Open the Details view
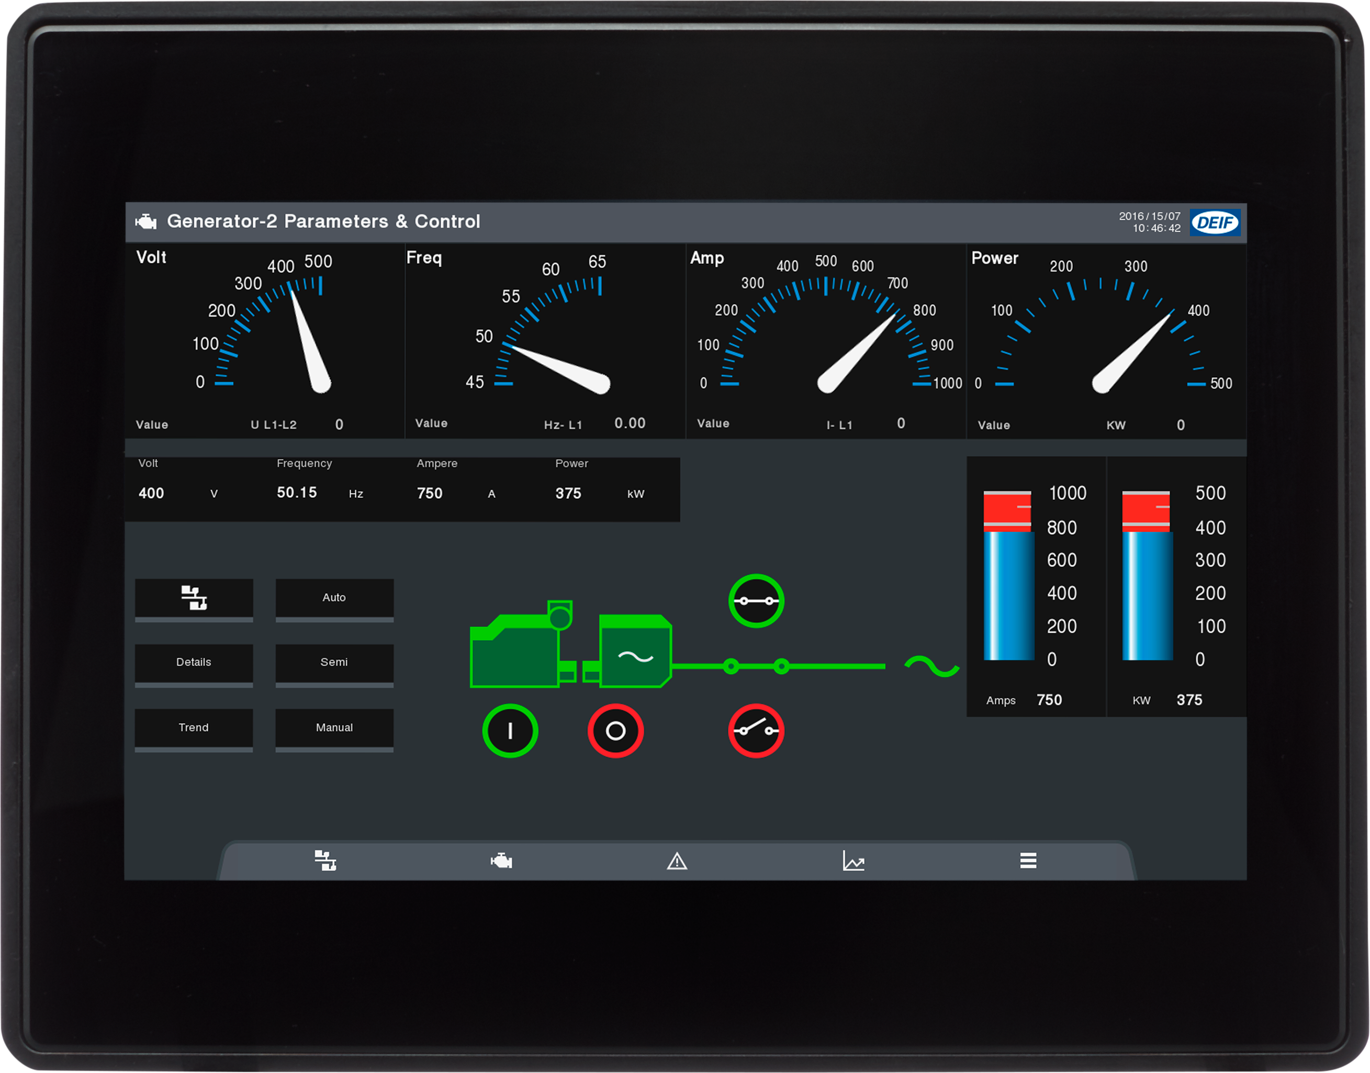Image resolution: width=1370 pixels, height=1073 pixels. pos(194,662)
